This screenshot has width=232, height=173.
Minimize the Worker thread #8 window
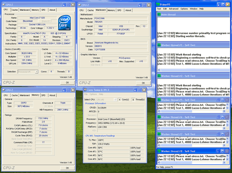tap(218, 151)
